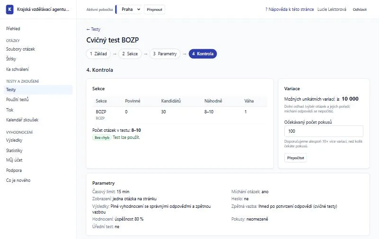Click the K logo icon

pos(9,9)
